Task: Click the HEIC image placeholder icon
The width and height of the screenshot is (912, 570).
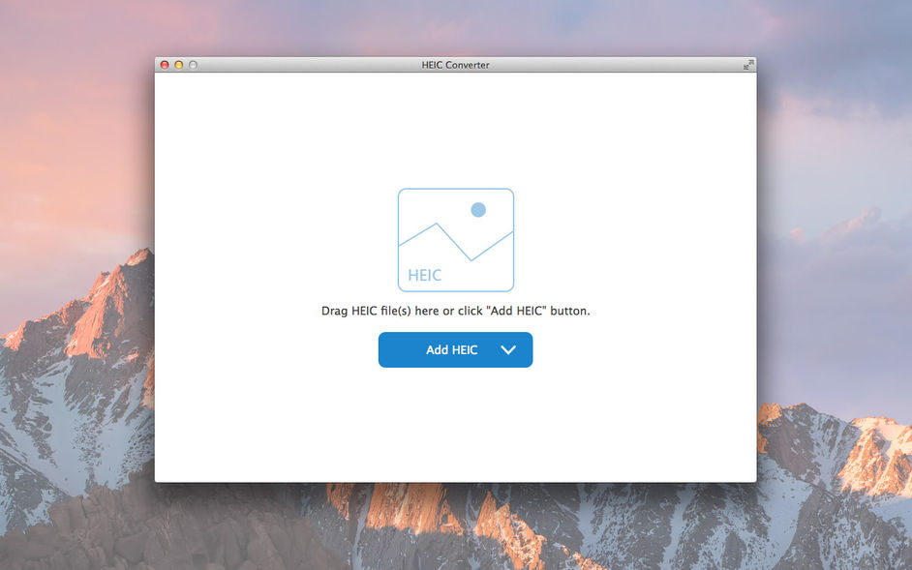Action: [455, 240]
